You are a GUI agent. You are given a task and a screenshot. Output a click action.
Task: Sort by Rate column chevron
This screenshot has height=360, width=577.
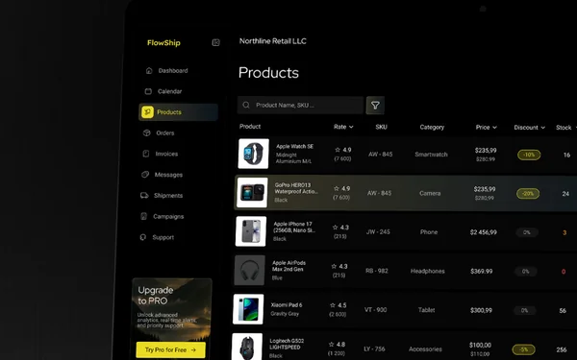pyautogui.click(x=351, y=127)
